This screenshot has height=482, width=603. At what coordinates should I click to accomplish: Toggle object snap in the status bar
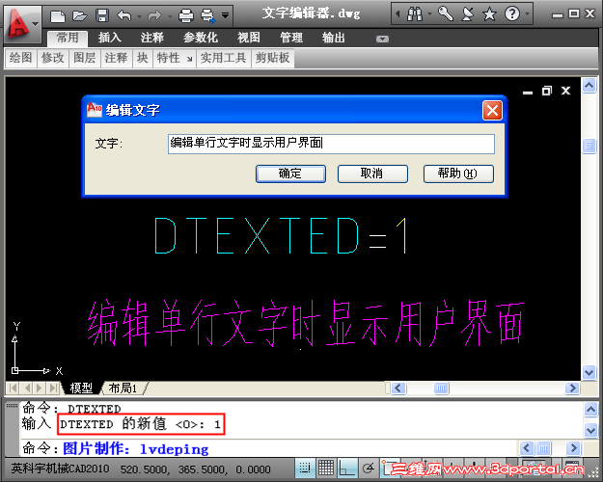tap(389, 469)
